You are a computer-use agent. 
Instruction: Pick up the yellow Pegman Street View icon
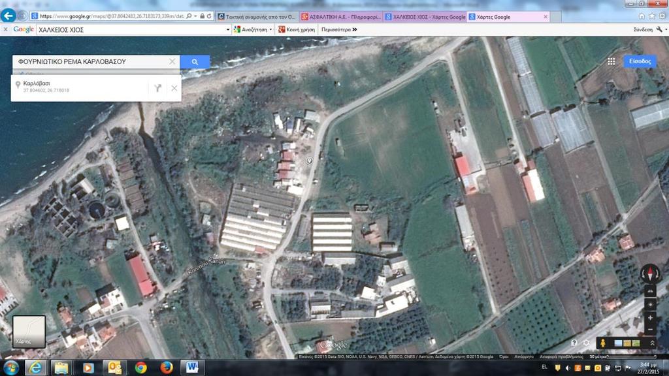tap(602, 343)
